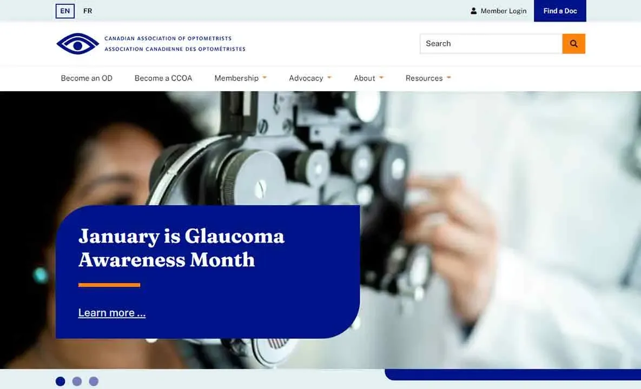Follow the Learn more link

pos(111,313)
